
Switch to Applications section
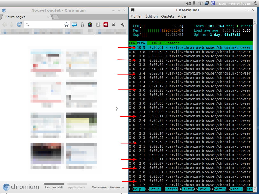point(77,187)
